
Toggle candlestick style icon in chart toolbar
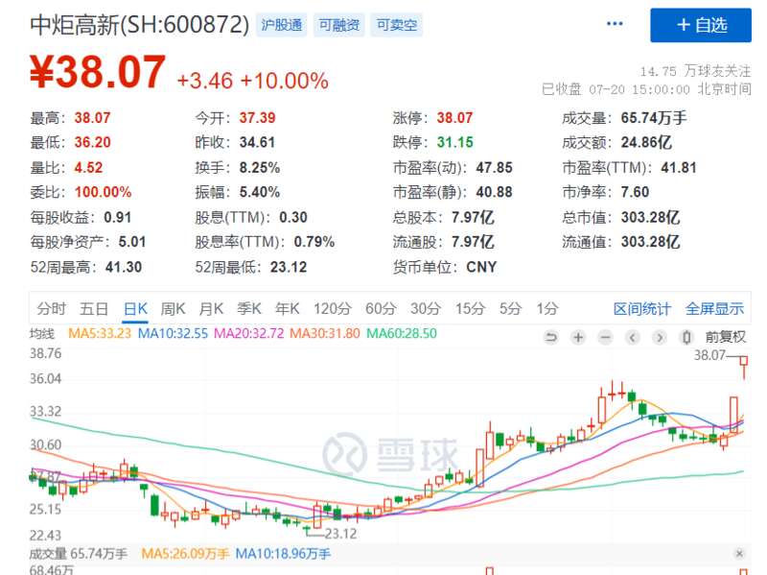click(x=686, y=337)
